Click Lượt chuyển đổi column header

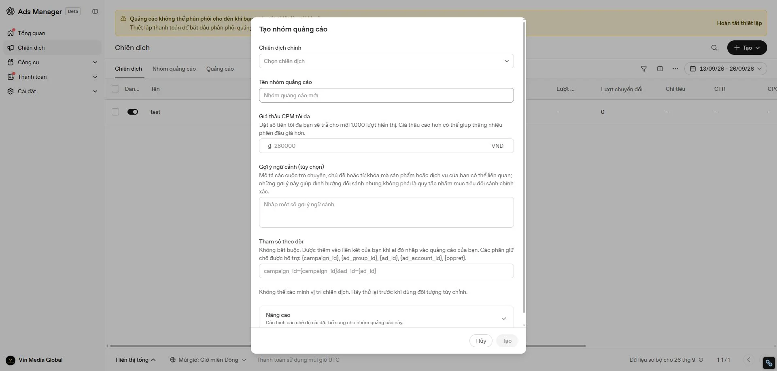coord(622,89)
